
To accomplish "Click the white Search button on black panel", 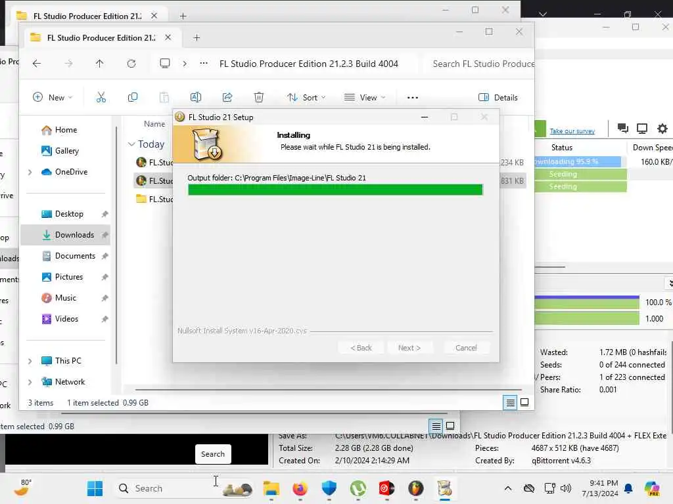I will point(213,454).
